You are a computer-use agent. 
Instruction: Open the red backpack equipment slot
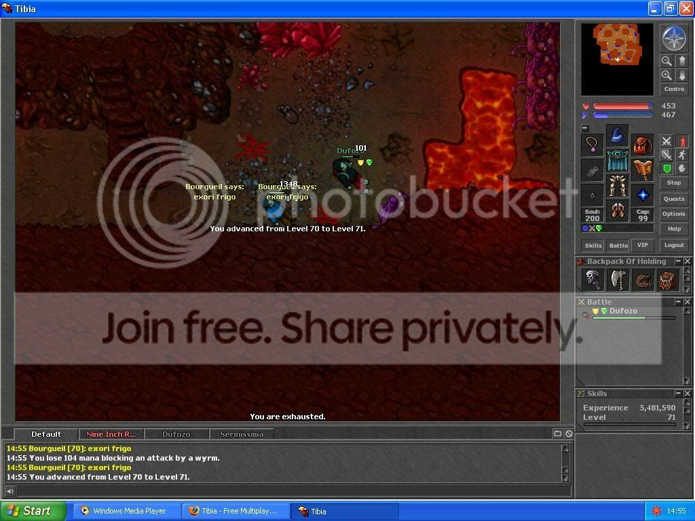tap(642, 145)
